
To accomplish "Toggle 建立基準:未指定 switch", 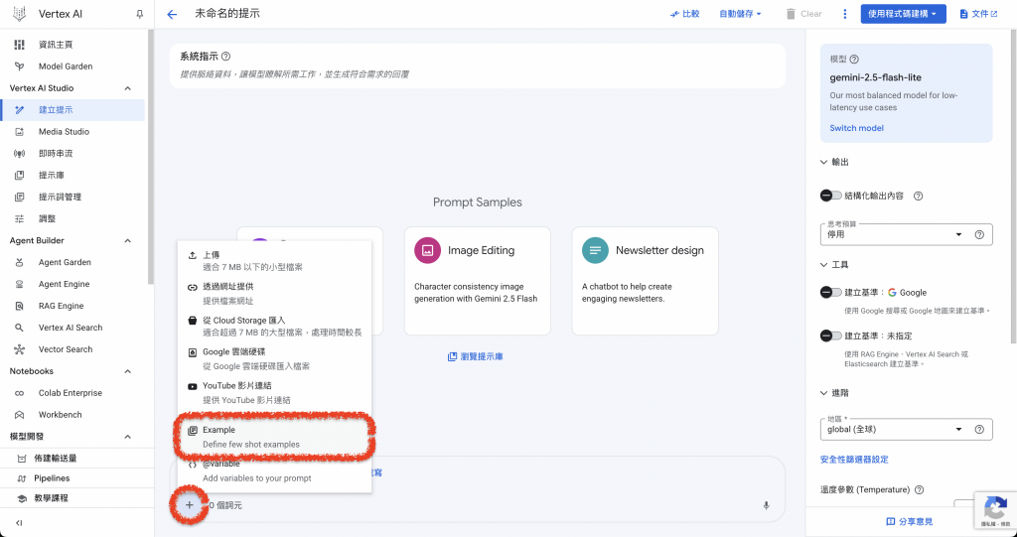I will tap(831, 336).
